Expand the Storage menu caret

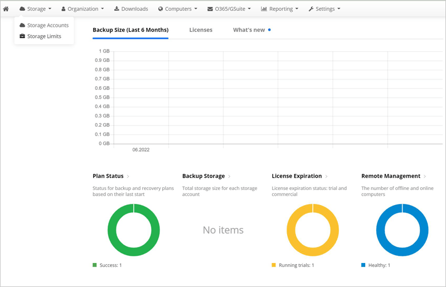(x=50, y=9)
